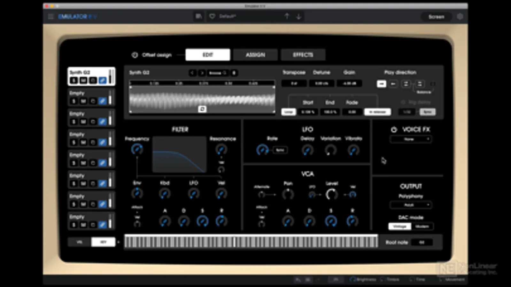Viewport: 511px width, 287px height.
Task: Click the LFO Rate knob
Action: (x=262, y=150)
